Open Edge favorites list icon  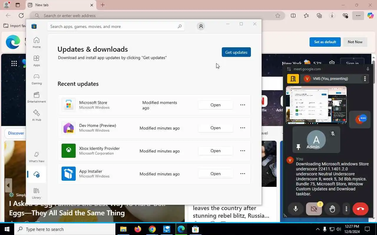click(306, 16)
